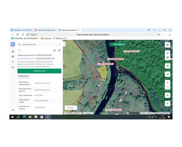
Task: Switch to the Информация tab
Action: click(x=24, y=76)
